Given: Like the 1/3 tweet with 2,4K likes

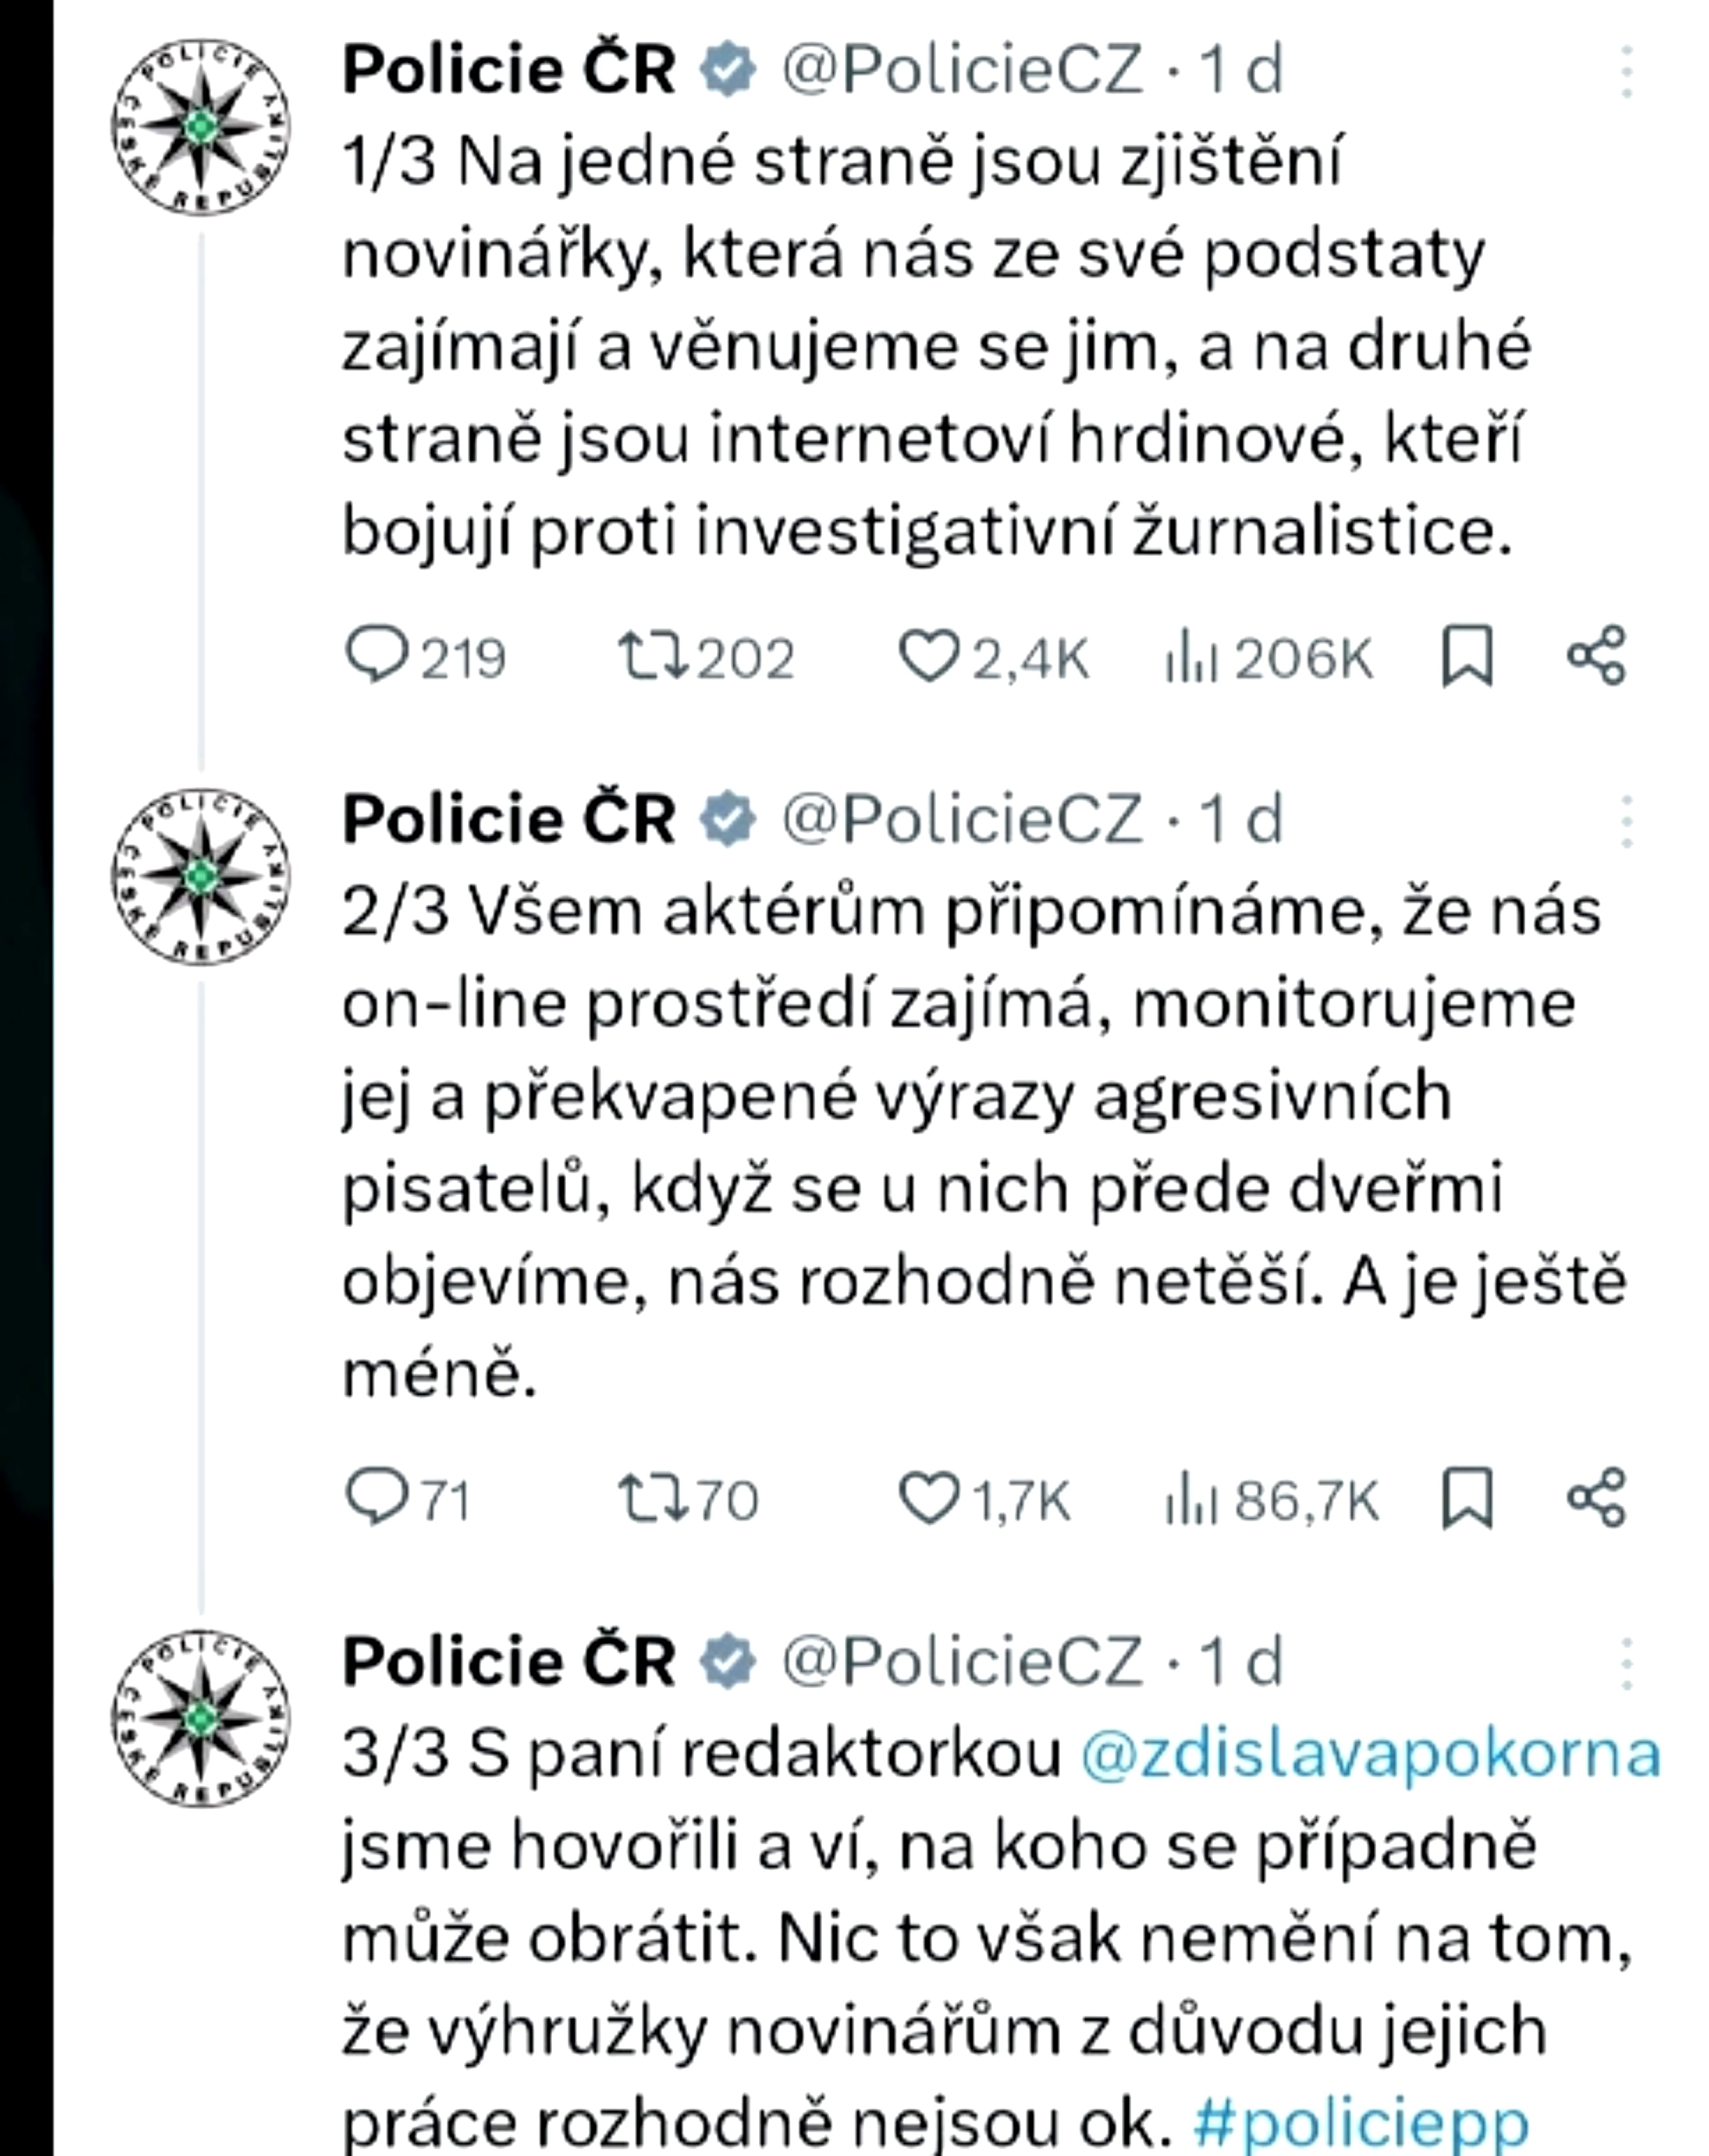Looking at the screenshot, I should pyautogui.click(x=927, y=656).
